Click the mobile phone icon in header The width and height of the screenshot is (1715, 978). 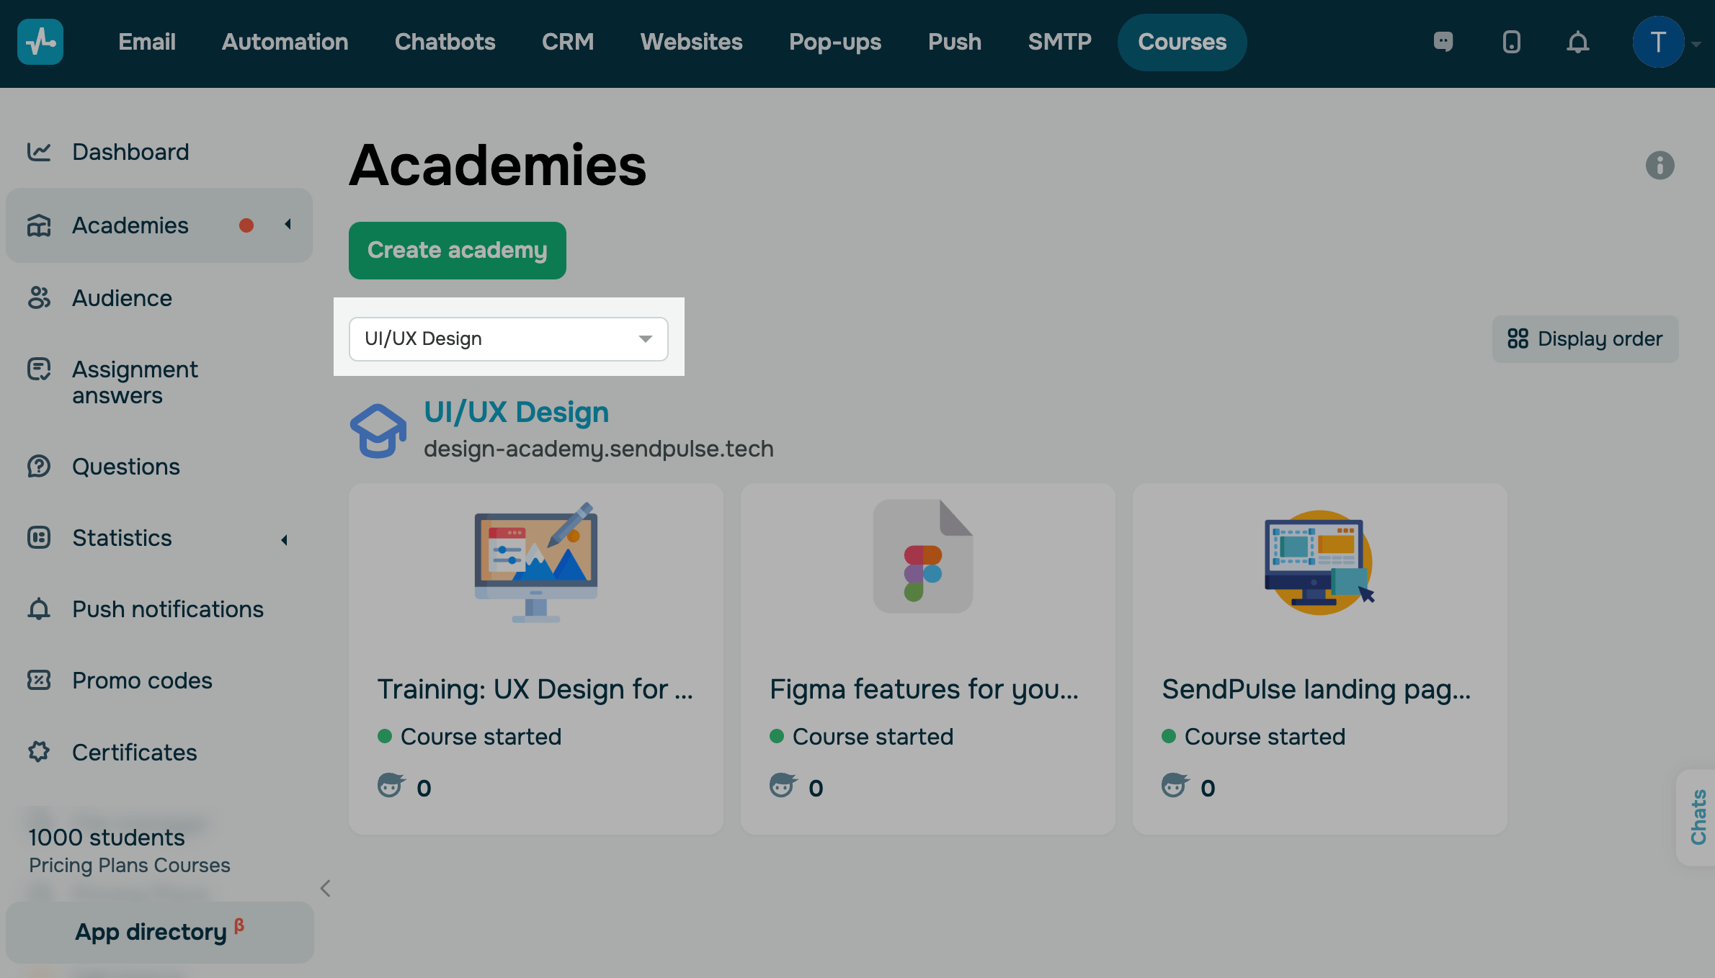pos(1511,42)
